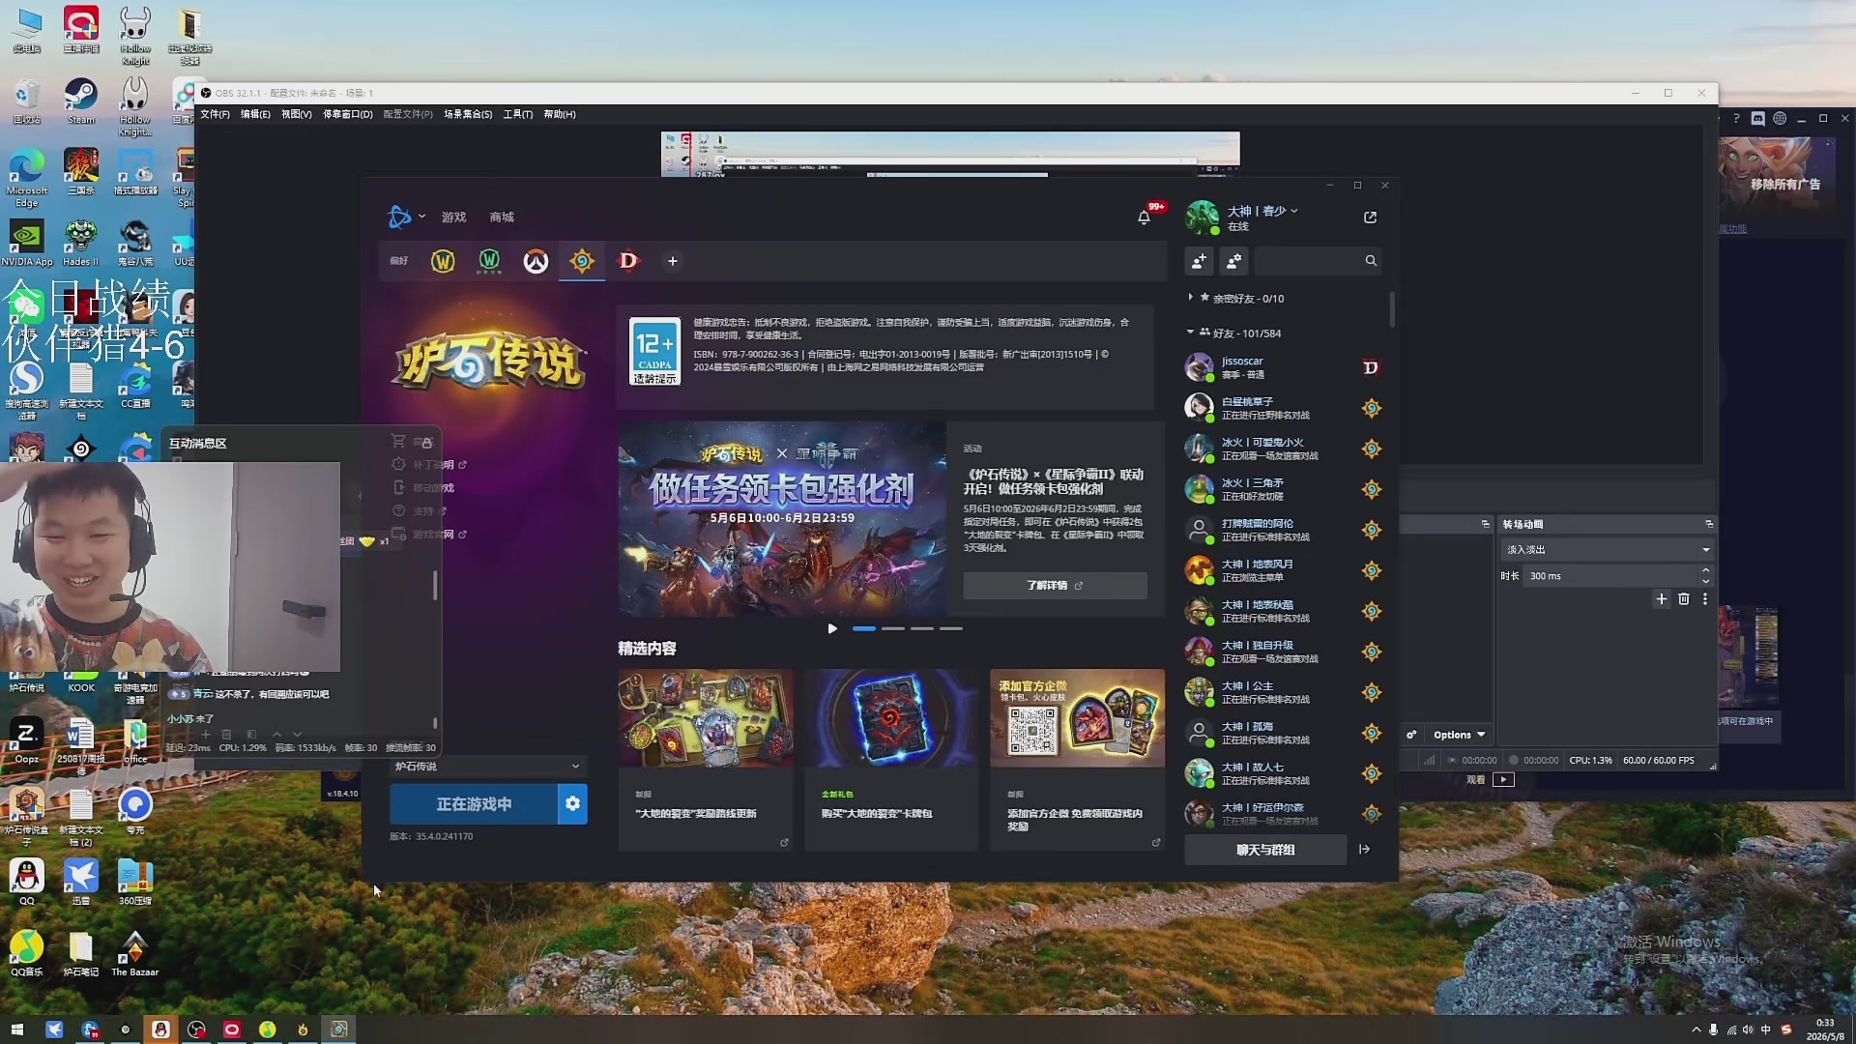Open OBS transition more options menu
The image size is (1856, 1044).
pos(1705,599)
